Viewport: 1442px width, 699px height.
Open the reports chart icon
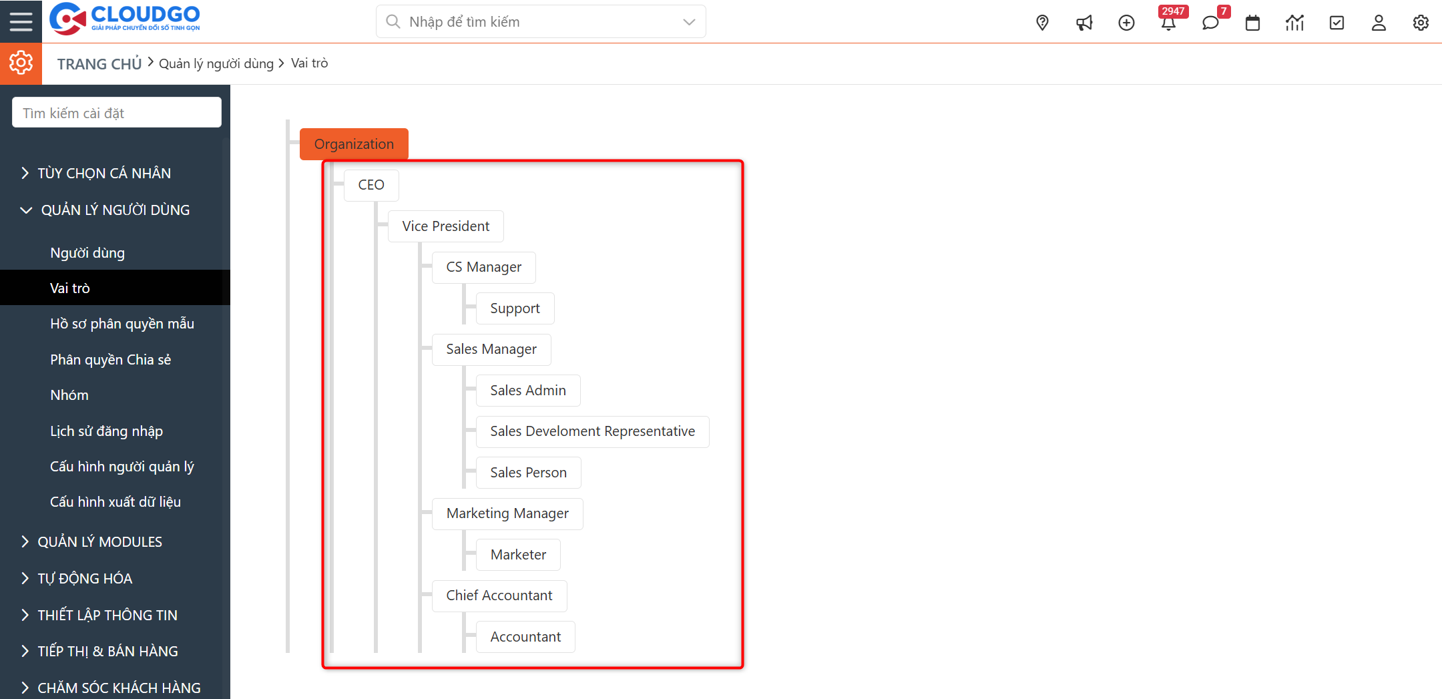coord(1294,22)
